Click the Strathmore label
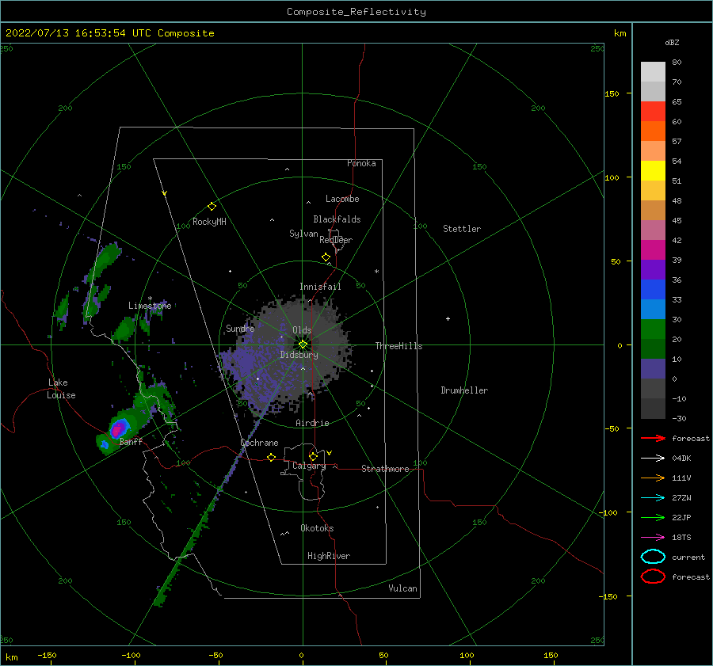713x666 pixels. point(385,469)
